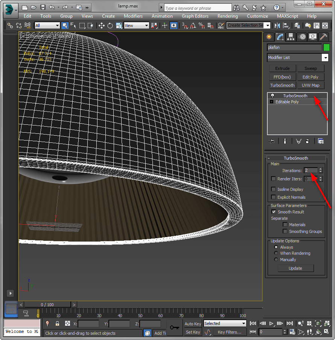Screen dimensions: 335x340
Task: Select the Select and Move tool
Action: tap(102, 26)
